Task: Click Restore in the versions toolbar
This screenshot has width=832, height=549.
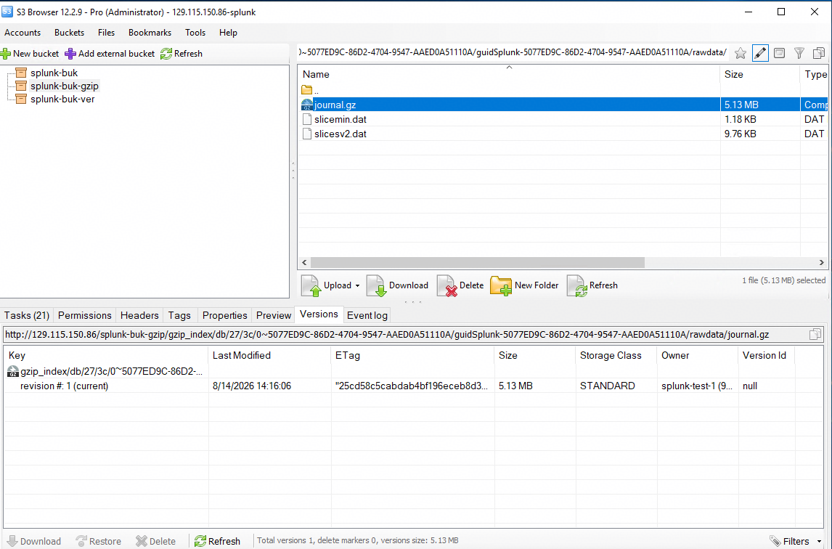Action: pos(99,541)
